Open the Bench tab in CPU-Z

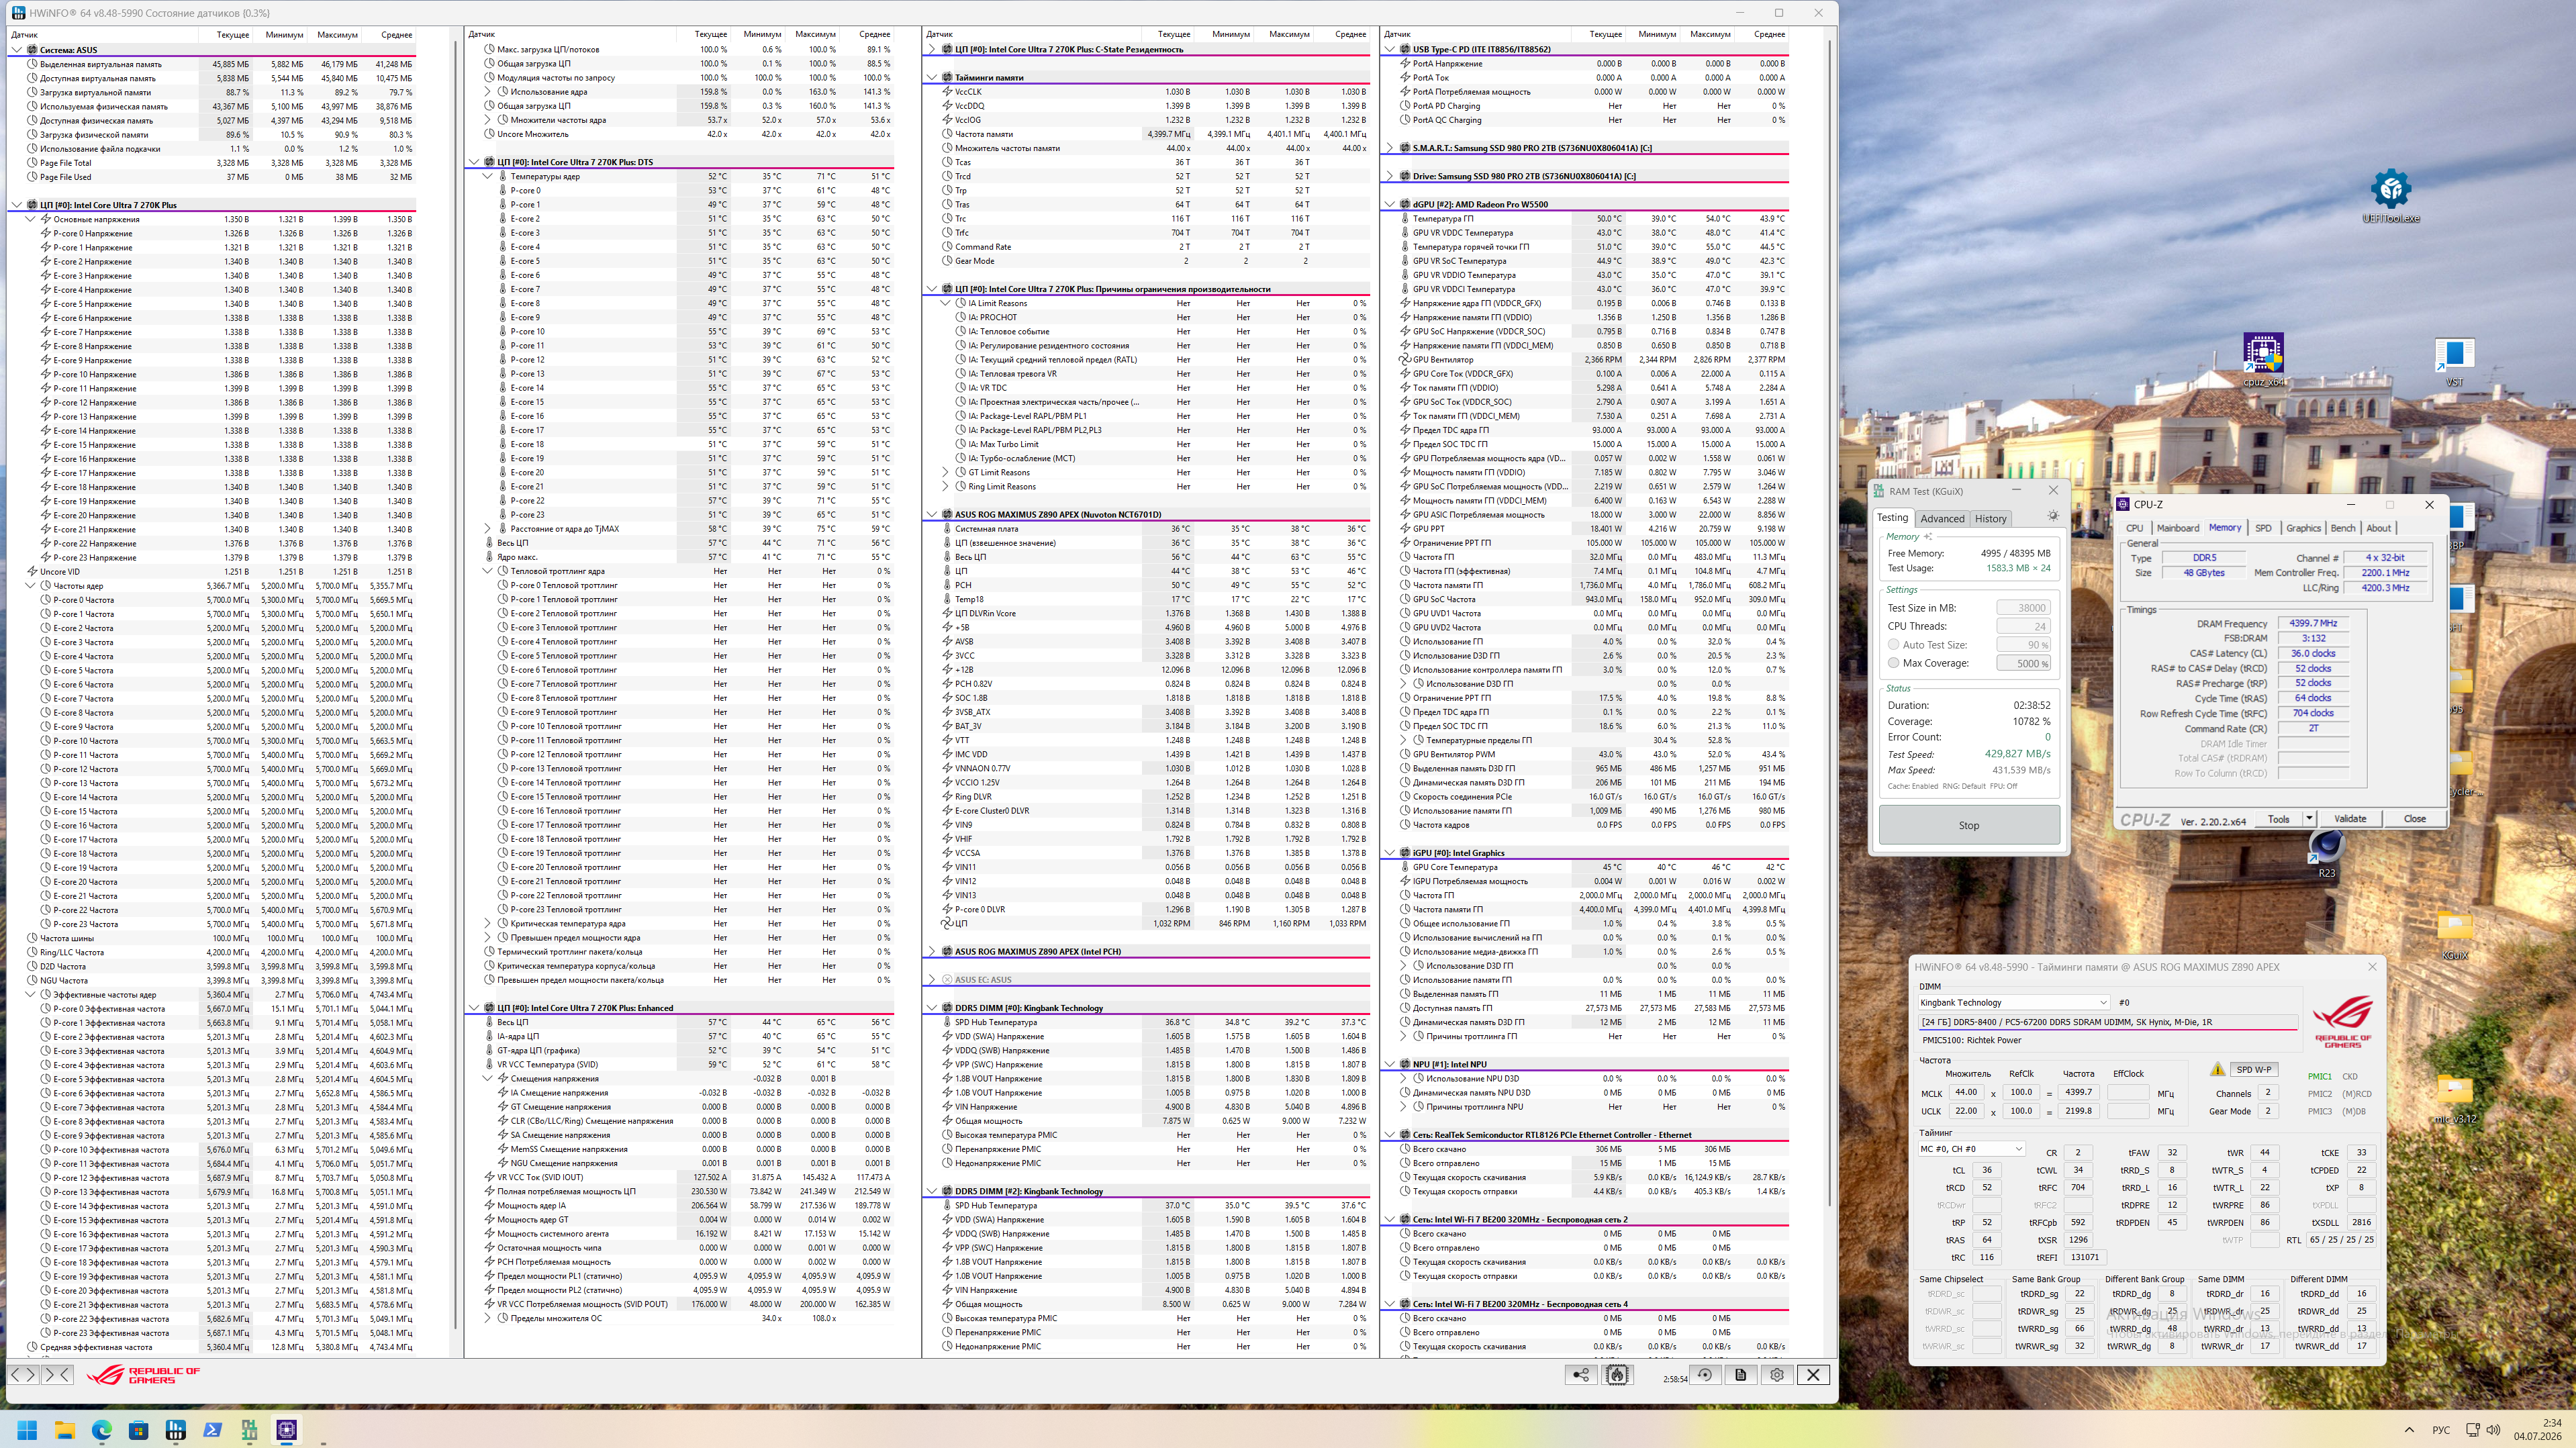[2343, 528]
